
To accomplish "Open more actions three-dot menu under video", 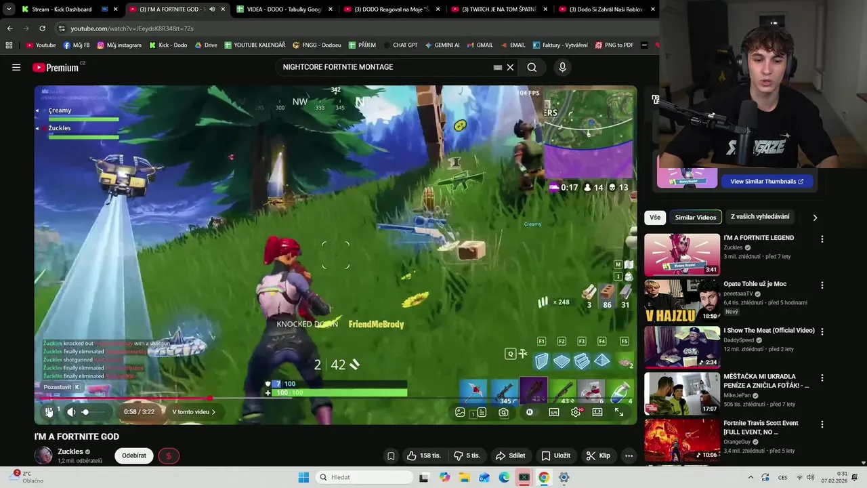I will [629, 455].
